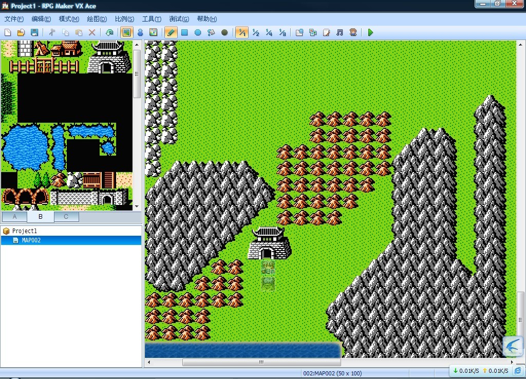Image resolution: width=526 pixels, height=379 pixels.
Task: Copy using the toolbar copy icon
Action: coord(65,32)
